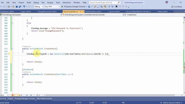Click the warnings count indicator
The image size is (185, 104).
[20, 95]
